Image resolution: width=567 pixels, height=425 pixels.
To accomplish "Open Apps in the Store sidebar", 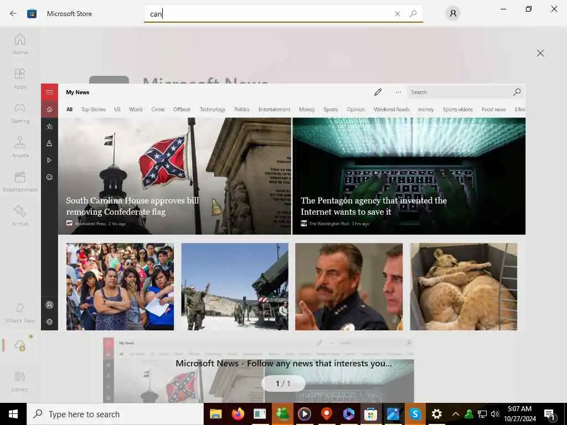I will click(x=20, y=79).
